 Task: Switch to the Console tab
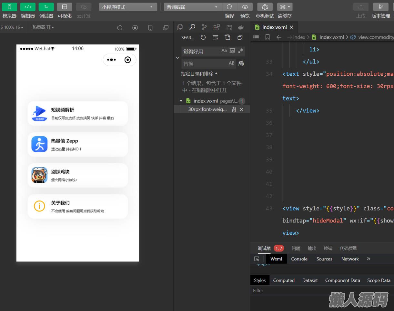point(299,259)
